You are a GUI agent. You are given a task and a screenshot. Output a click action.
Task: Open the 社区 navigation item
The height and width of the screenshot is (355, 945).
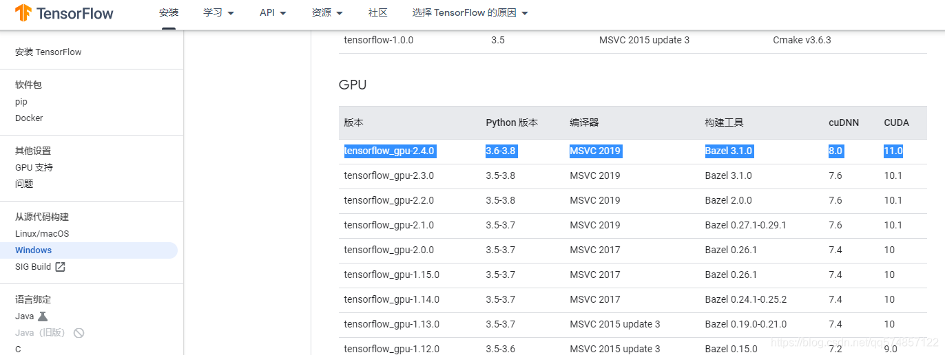point(377,13)
